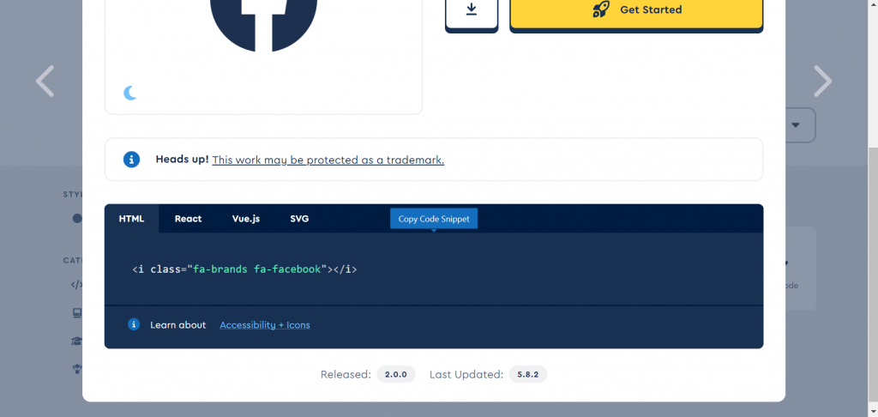Click the parachute box category icon
Image resolution: width=878 pixels, height=417 pixels.
(x=77, y=369)
